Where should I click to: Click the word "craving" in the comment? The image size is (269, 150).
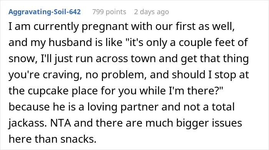click(61, 75)
